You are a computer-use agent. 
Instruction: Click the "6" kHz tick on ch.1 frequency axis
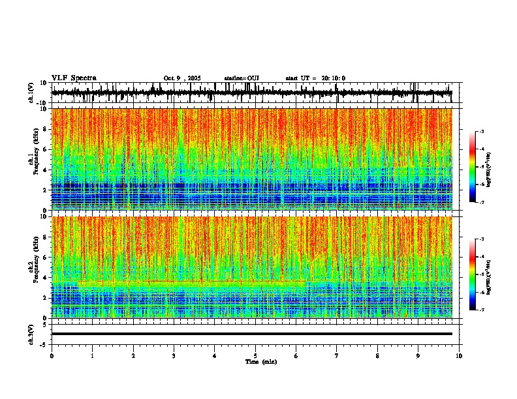pyautogui.click(x=46, y=149)
